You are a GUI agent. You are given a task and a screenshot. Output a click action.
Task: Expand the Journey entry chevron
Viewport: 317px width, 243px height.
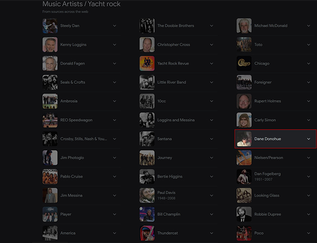point(211,158)
